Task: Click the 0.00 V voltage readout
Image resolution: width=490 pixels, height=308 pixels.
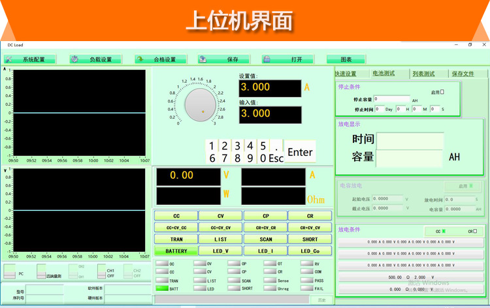Action: tap(188, 177)
